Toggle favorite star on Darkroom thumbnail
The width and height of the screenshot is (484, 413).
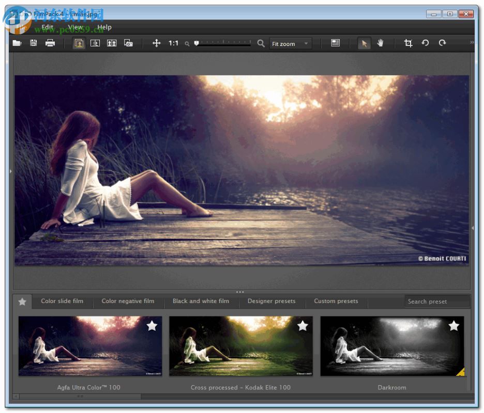453,326
